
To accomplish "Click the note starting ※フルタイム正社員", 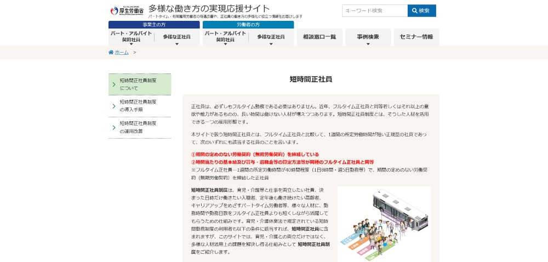I will [x=309, y=174].
